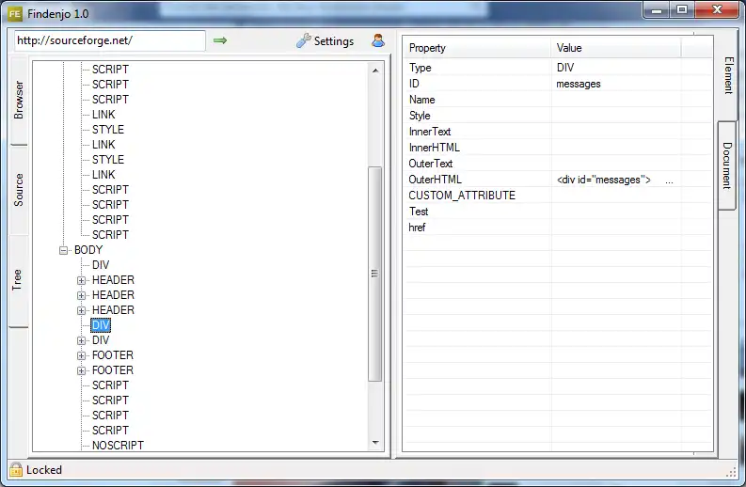Image resolution: width=746 pixels, height=487 pixels.
Task: Click the Findenjo FE app icon
Action: point(15,14)
